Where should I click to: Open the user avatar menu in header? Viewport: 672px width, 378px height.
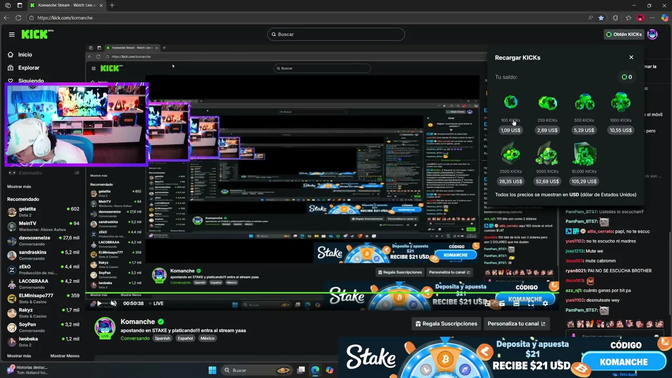coord(653,34)
